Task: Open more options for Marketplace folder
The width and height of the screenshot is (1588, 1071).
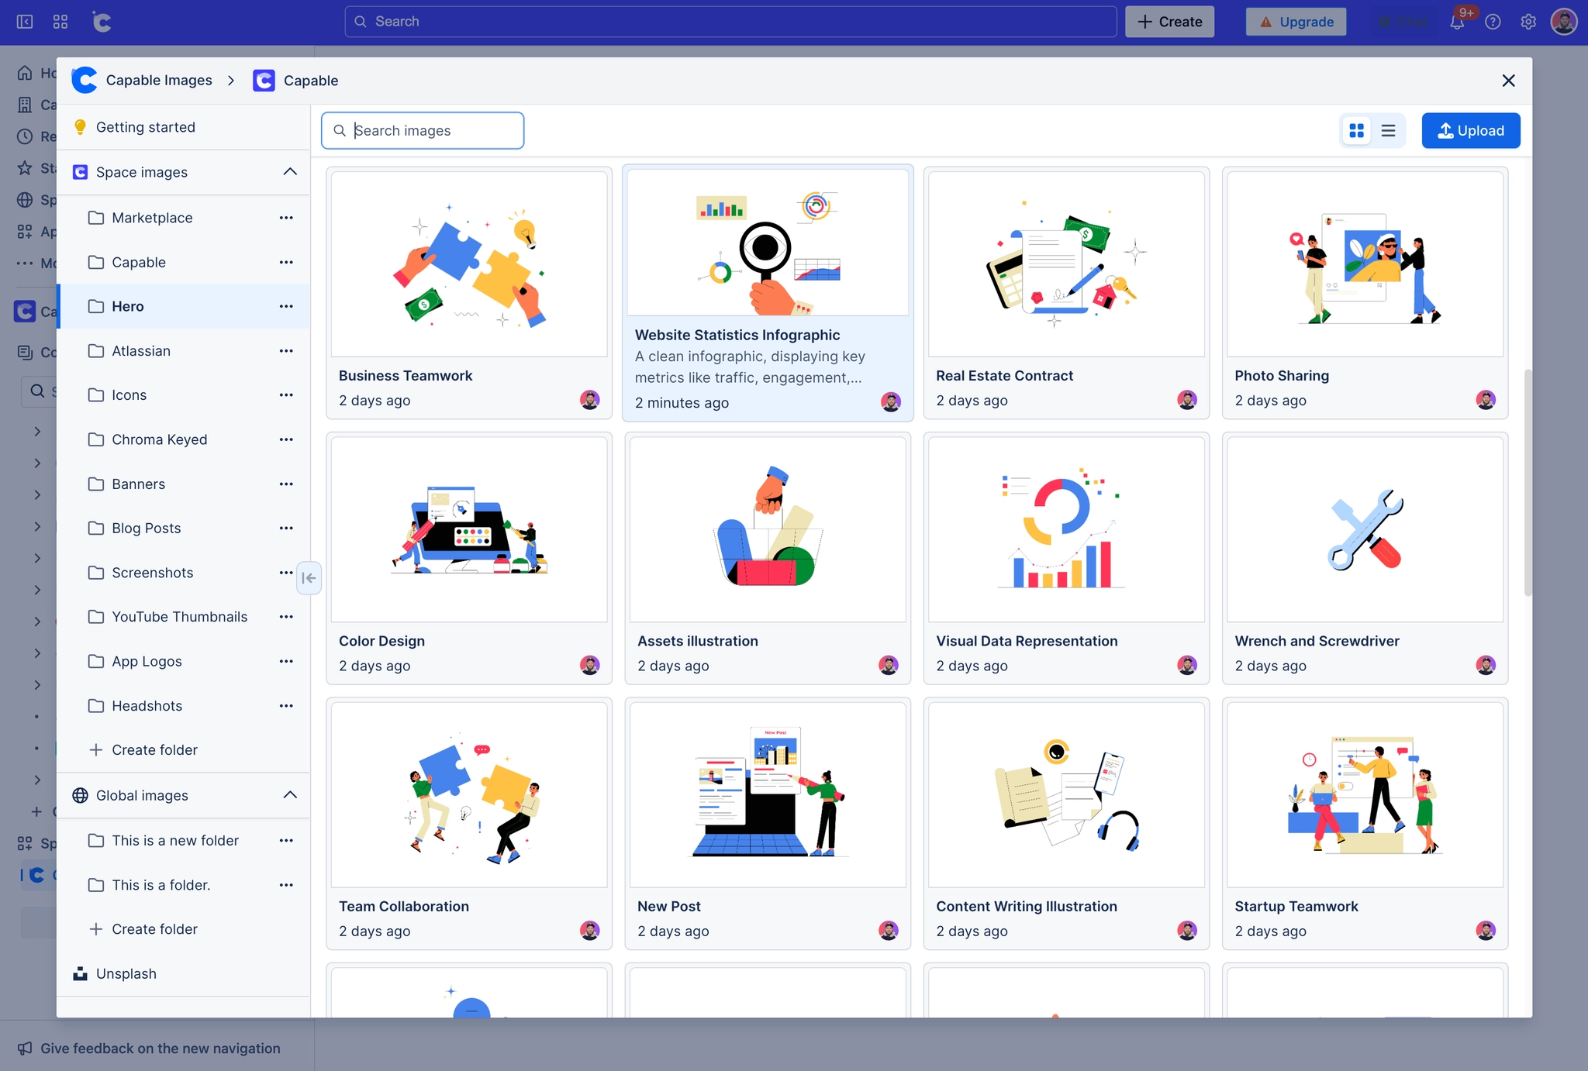Action: (286, 218)
